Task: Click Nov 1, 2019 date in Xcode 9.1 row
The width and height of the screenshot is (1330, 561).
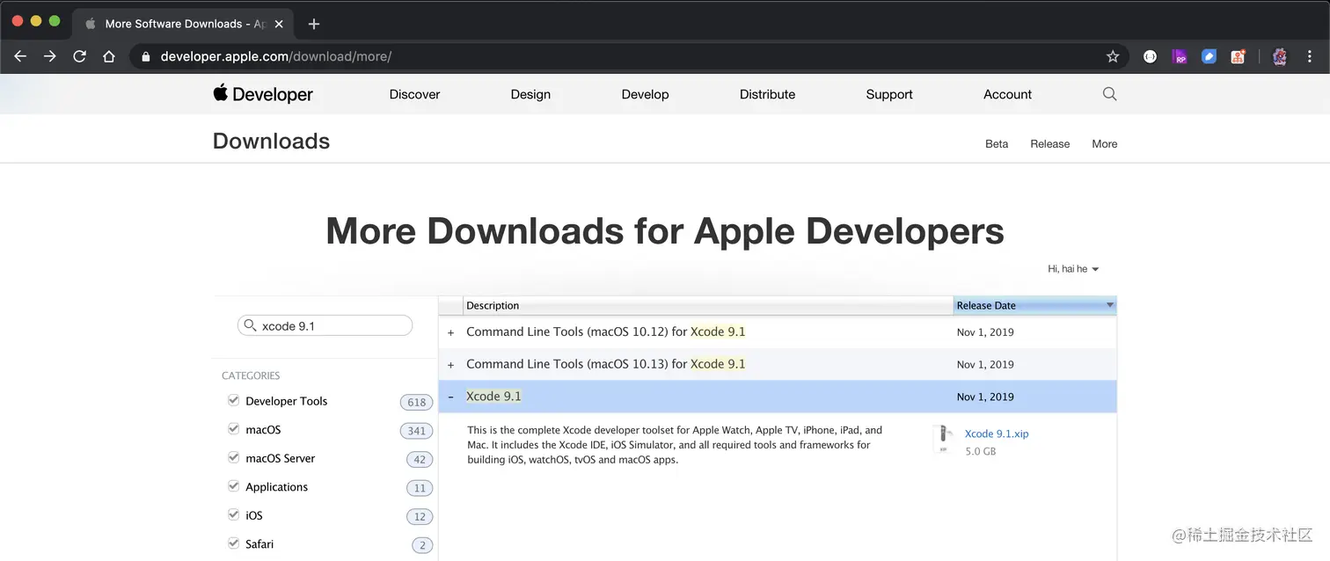Action: [x=985, y=397]
